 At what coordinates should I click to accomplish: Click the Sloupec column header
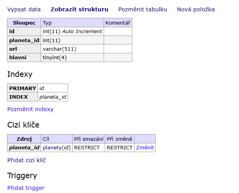coord(24,23)
